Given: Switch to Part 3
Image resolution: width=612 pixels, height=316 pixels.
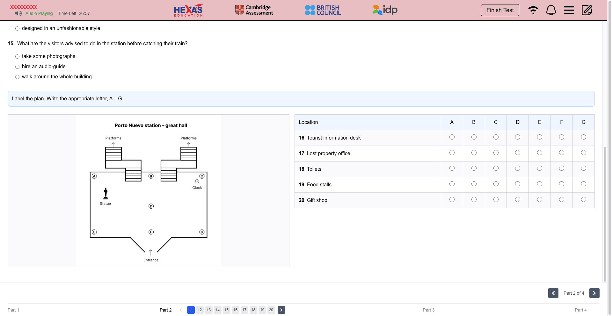Looking at the screenshot, I should (x=429, y=310).
